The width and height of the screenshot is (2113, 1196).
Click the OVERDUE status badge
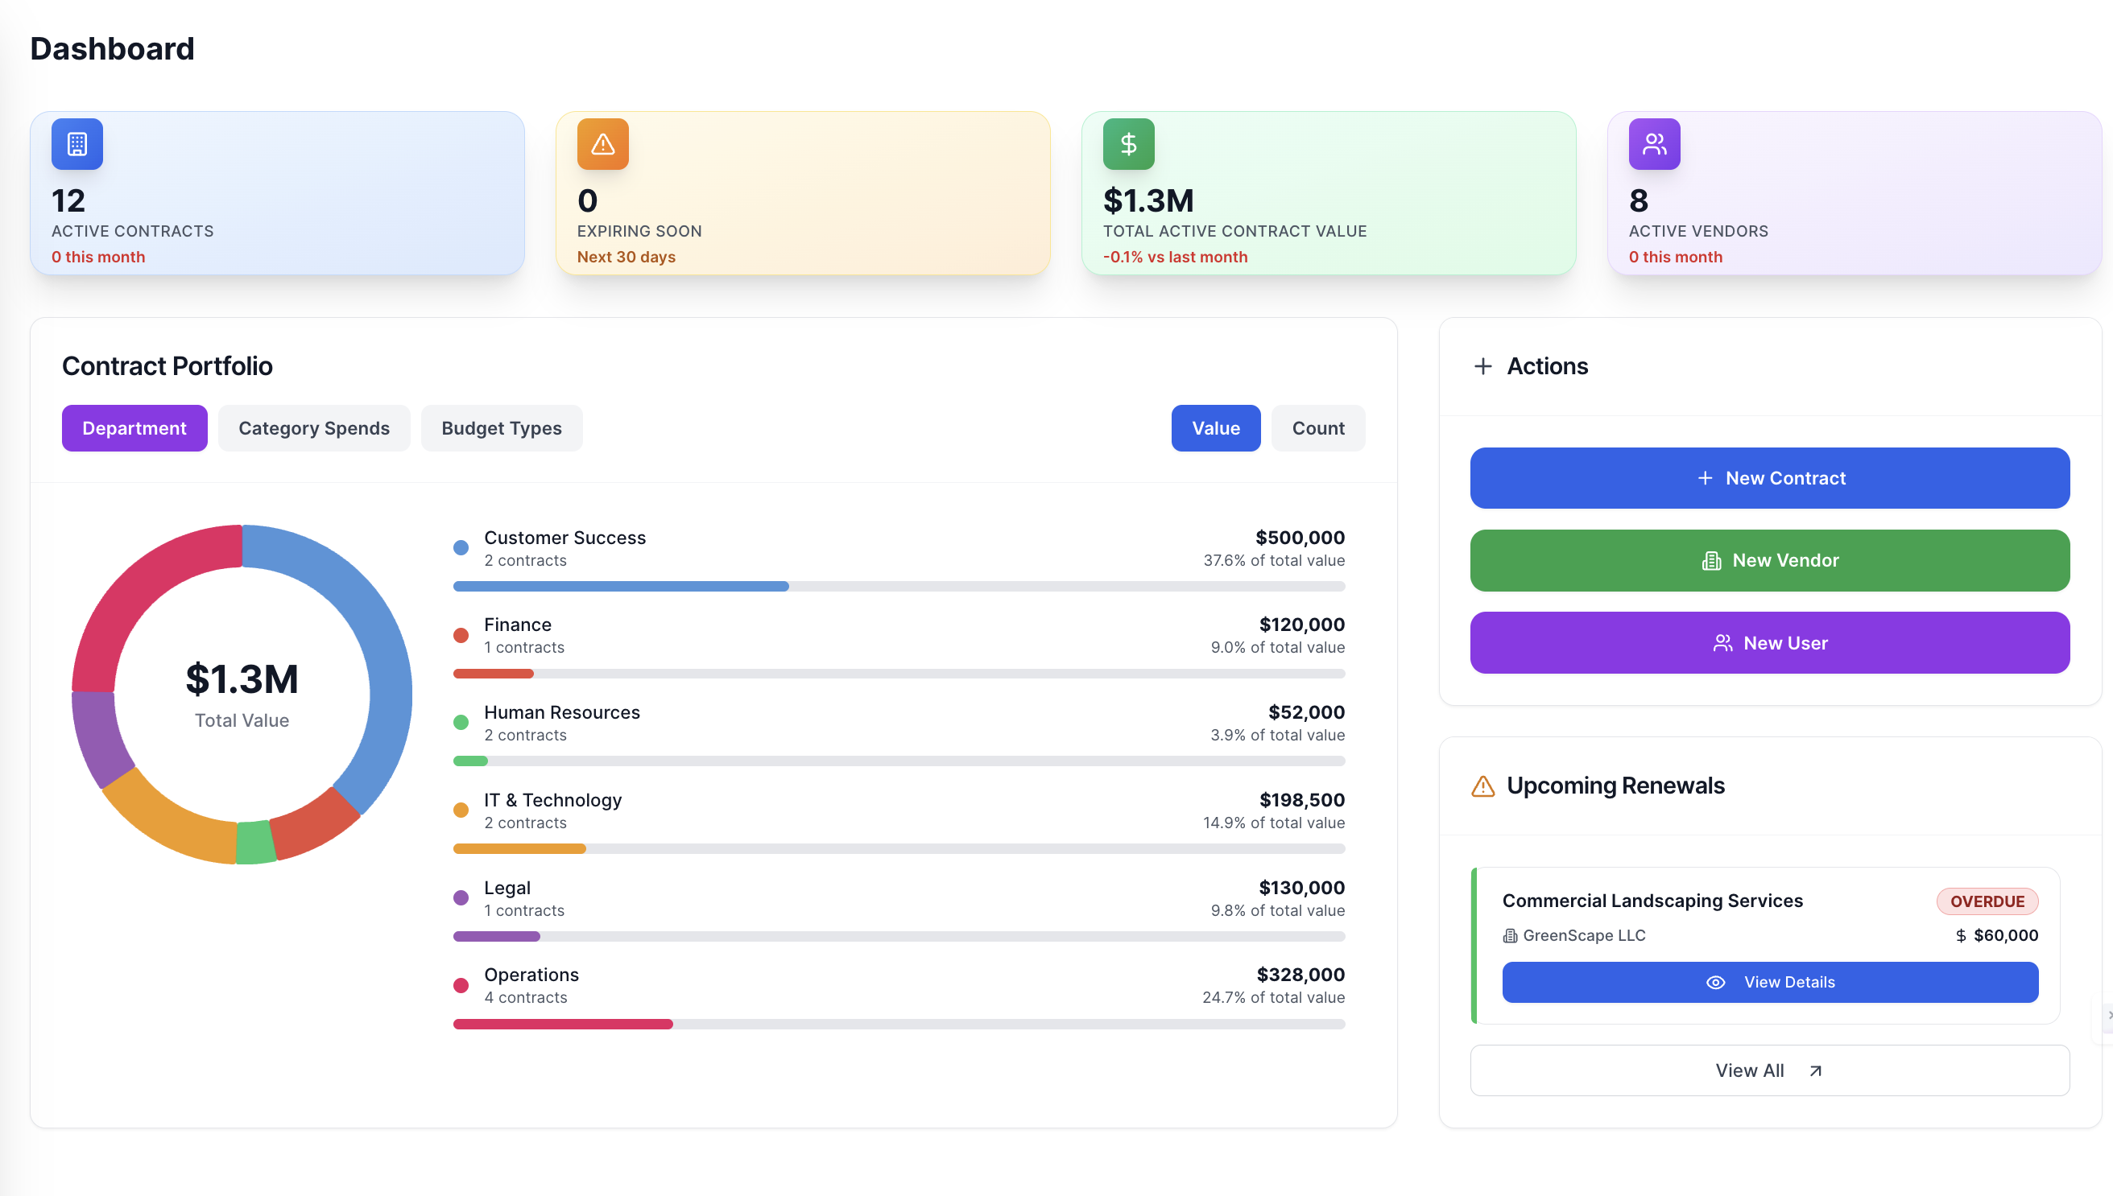pos(1987,901)
